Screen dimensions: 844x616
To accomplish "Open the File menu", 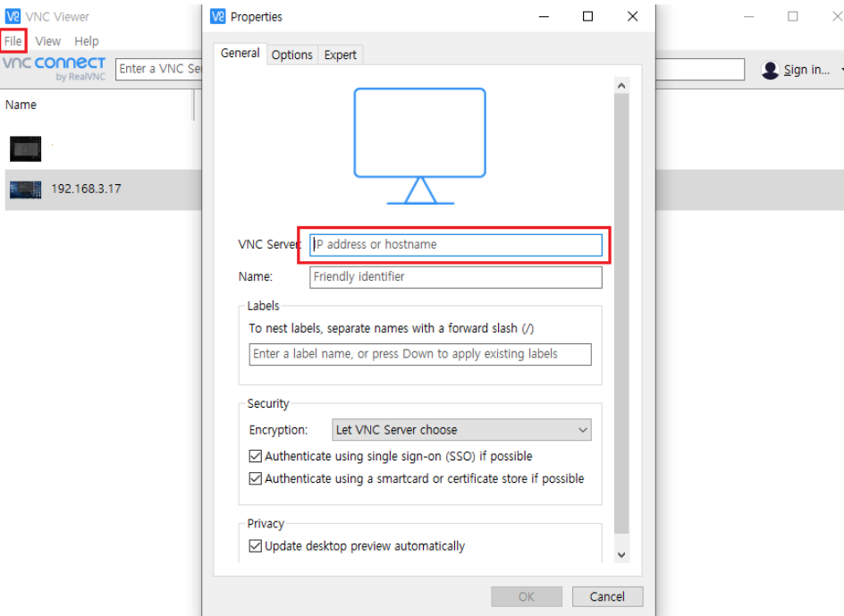I will [x=13, y=41].
